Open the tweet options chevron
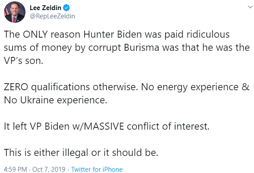Viewport: 254px width, 173px height. point(250,7)
